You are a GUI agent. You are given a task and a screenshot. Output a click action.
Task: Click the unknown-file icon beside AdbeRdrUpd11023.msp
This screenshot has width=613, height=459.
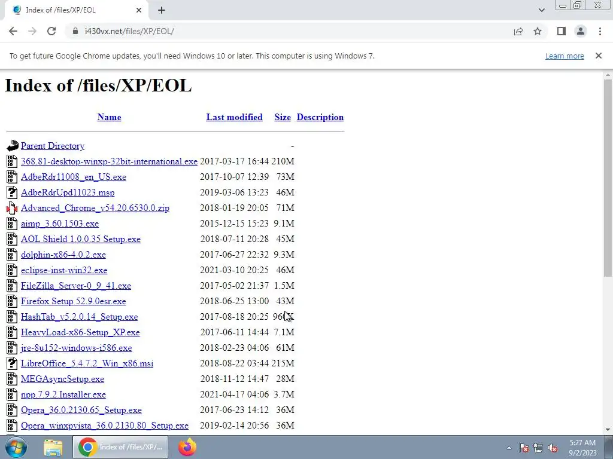coord(12,192)
